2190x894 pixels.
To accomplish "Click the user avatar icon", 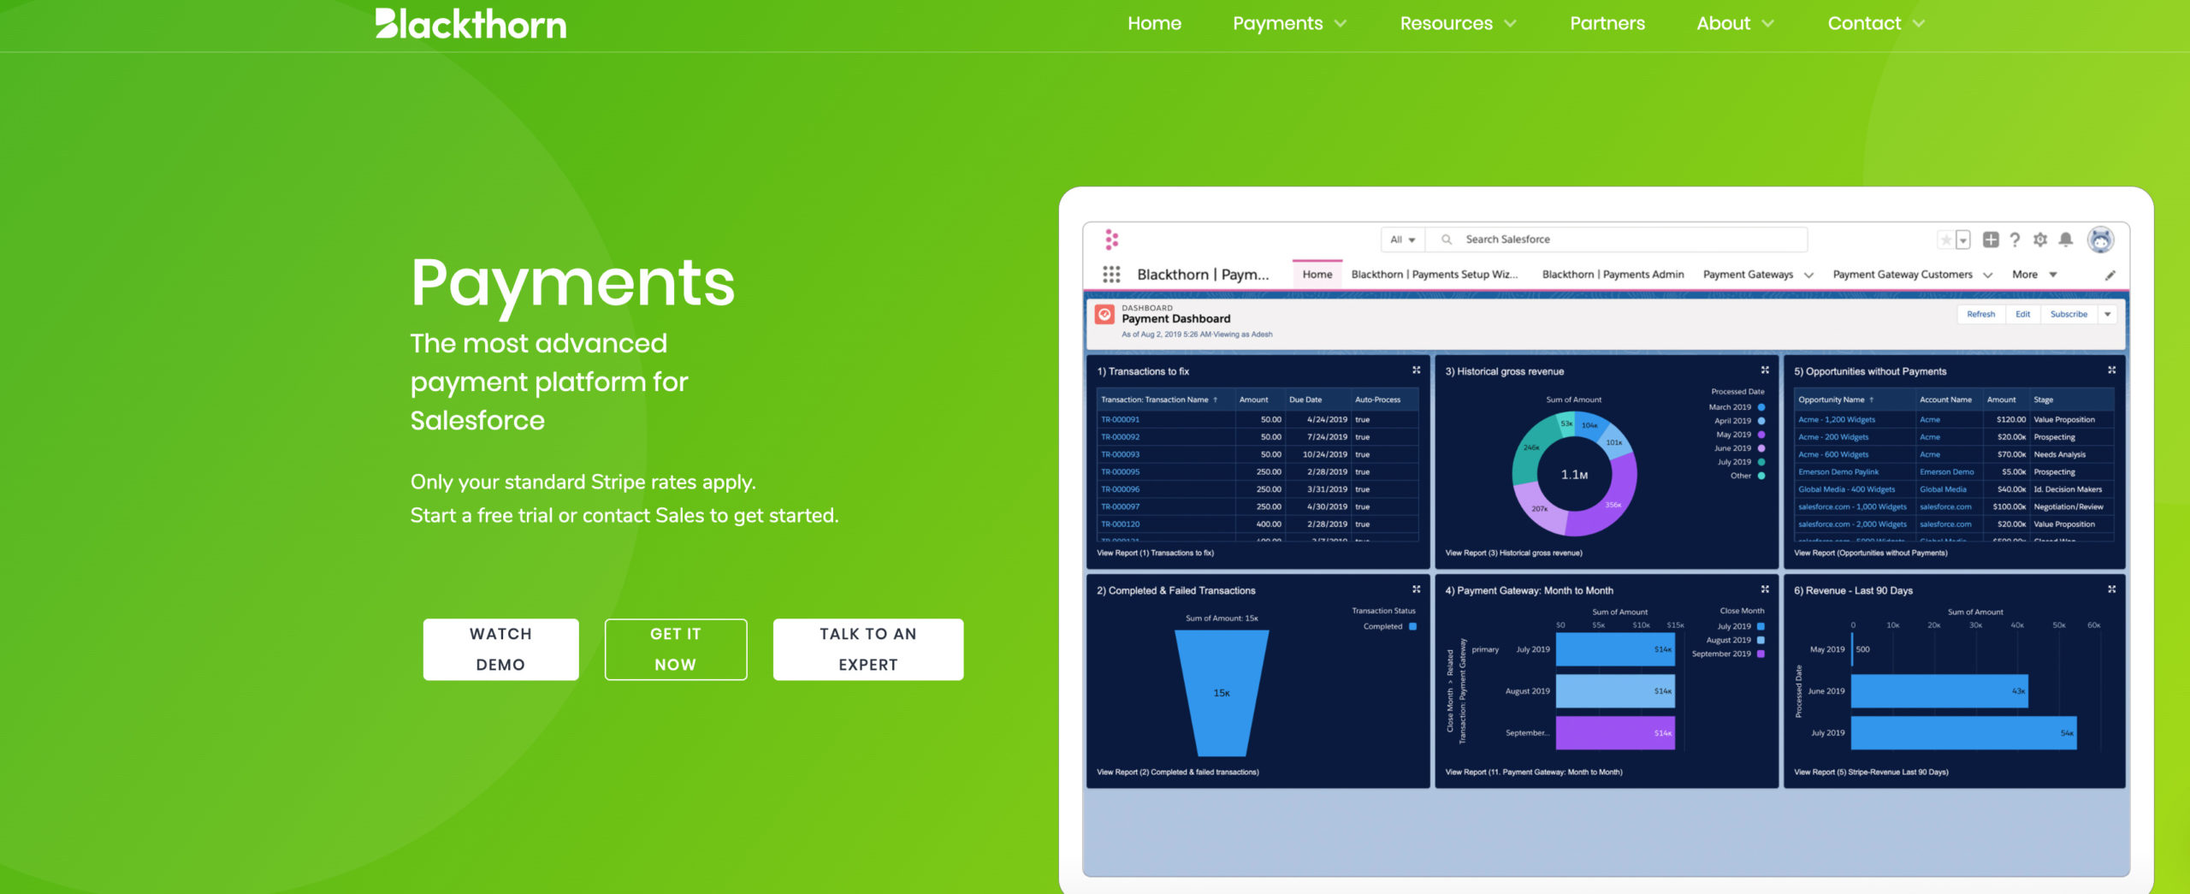I will pos(2100,240).
